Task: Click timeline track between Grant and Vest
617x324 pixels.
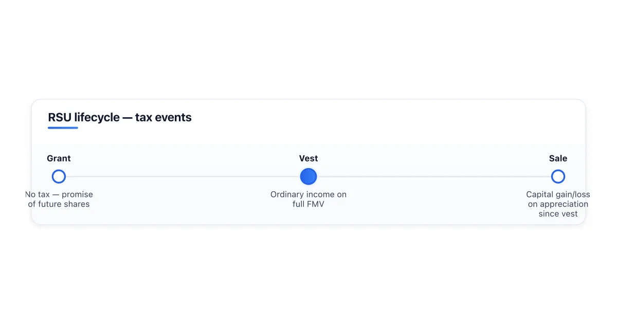Action: [183, 177]
